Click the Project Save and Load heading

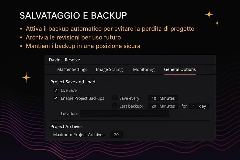click(73, 82)
